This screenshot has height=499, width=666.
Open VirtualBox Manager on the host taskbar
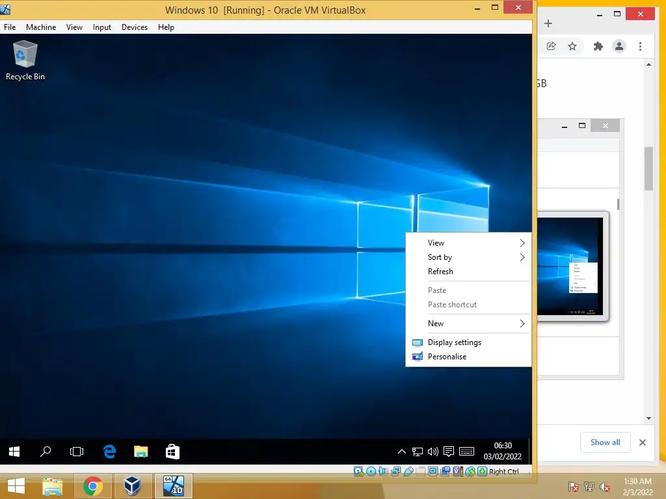click(x=132, y=486)
